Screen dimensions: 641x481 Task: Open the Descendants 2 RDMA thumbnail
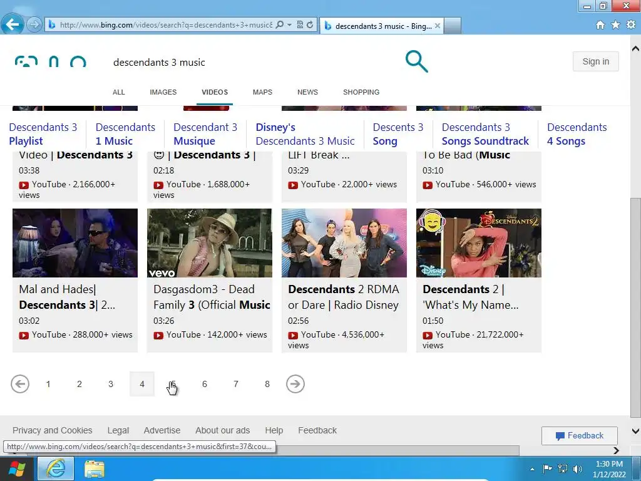[344, 243]
